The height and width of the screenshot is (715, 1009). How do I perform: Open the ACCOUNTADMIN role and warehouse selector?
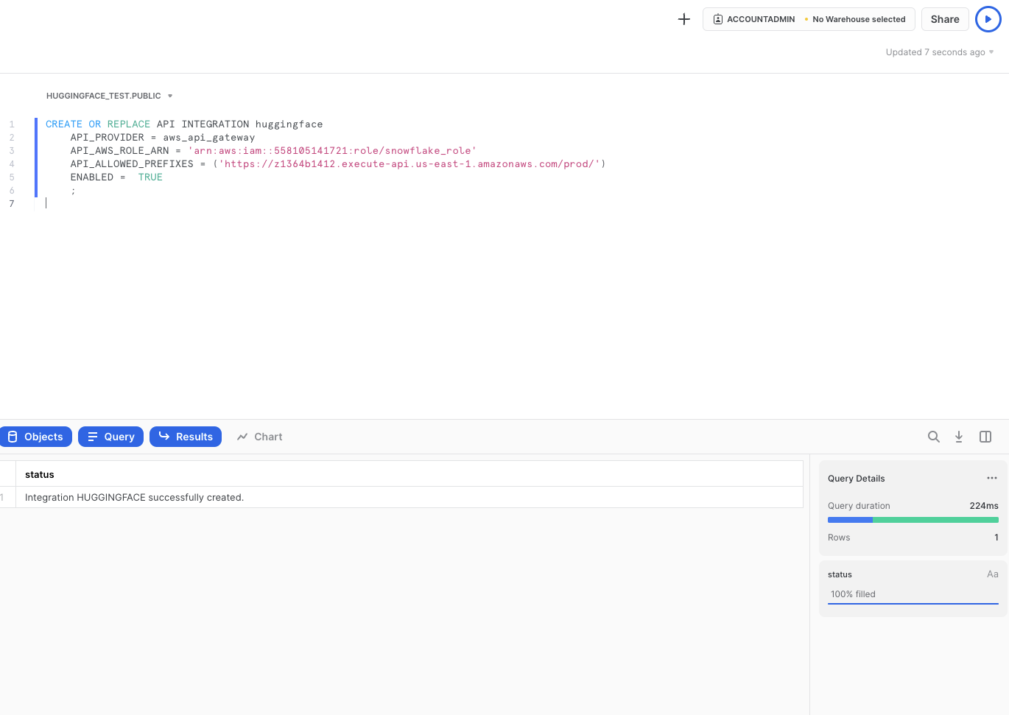[x=809, y=19]
